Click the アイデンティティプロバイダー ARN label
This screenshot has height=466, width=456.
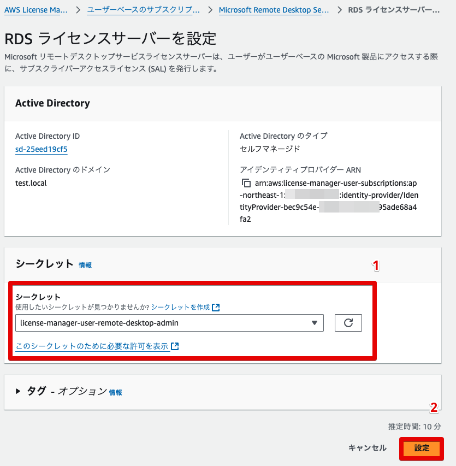[x=300, y=170]
